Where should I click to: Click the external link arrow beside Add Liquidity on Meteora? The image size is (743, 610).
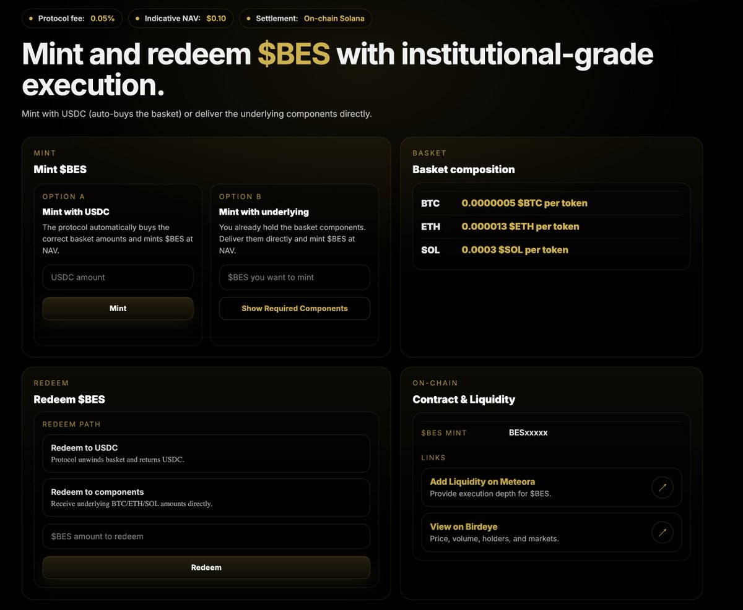(662, 488)
